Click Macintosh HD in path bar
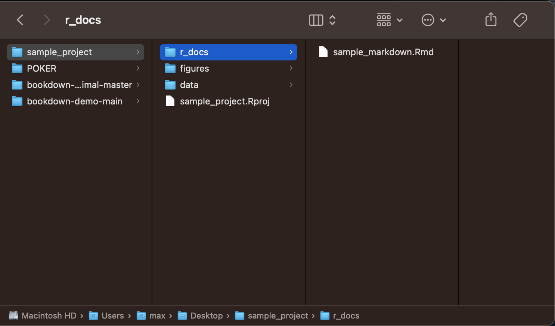The height and width of the screenshot is (326, 555). [49, 316]
